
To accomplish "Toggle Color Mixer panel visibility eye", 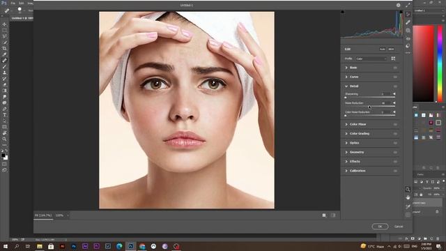I will tap(395, 124).
